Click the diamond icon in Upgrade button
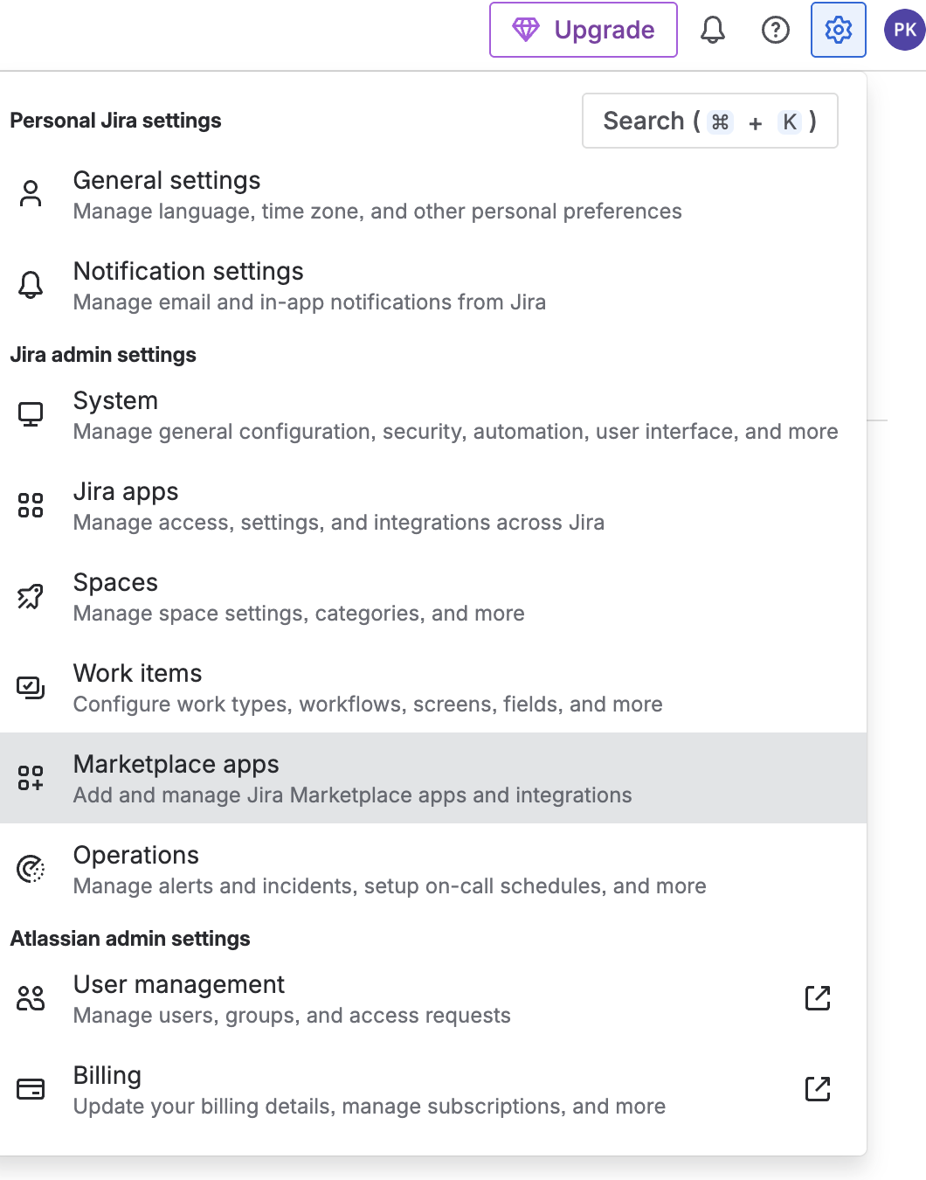The height and width of the screenshot is (1180, 926). [x=526, y=30]
